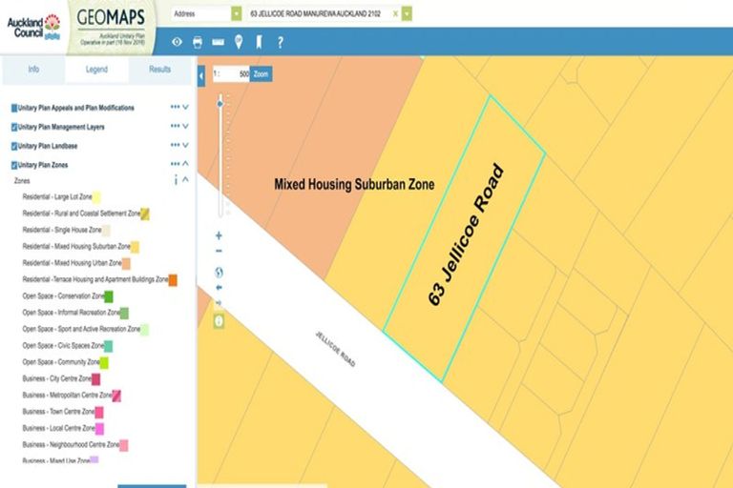This screenshot has height=488, width=733.
Task: Switch to the Info tab
Action: point(33,70)
